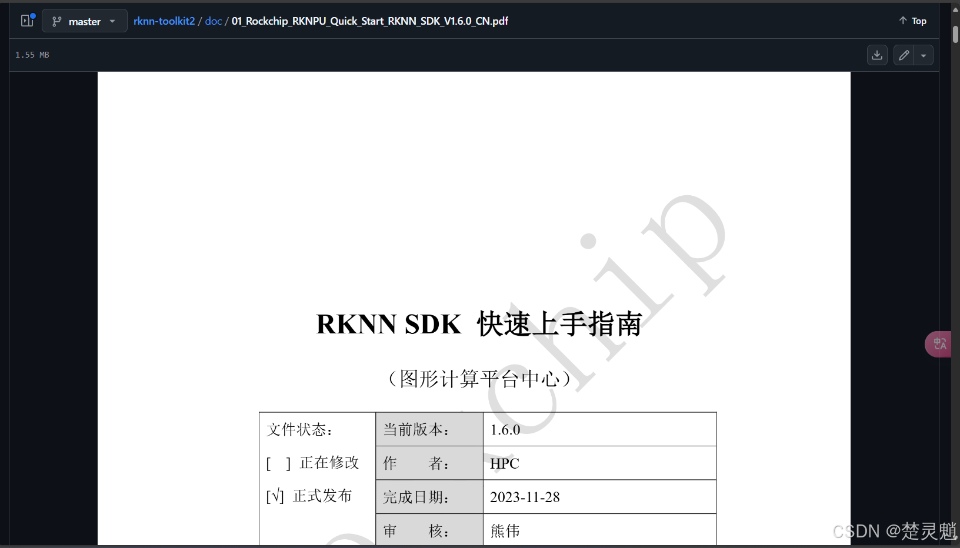The width and height of the screenshot is (960, 548).
Task: Click the pencil edit file icon
Action: click(904, 55)
